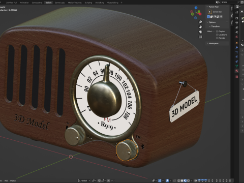The height and width of the screenshot is (183, 244).
Task: Add a new workspace with the plus button
Action: coord(121,3)
